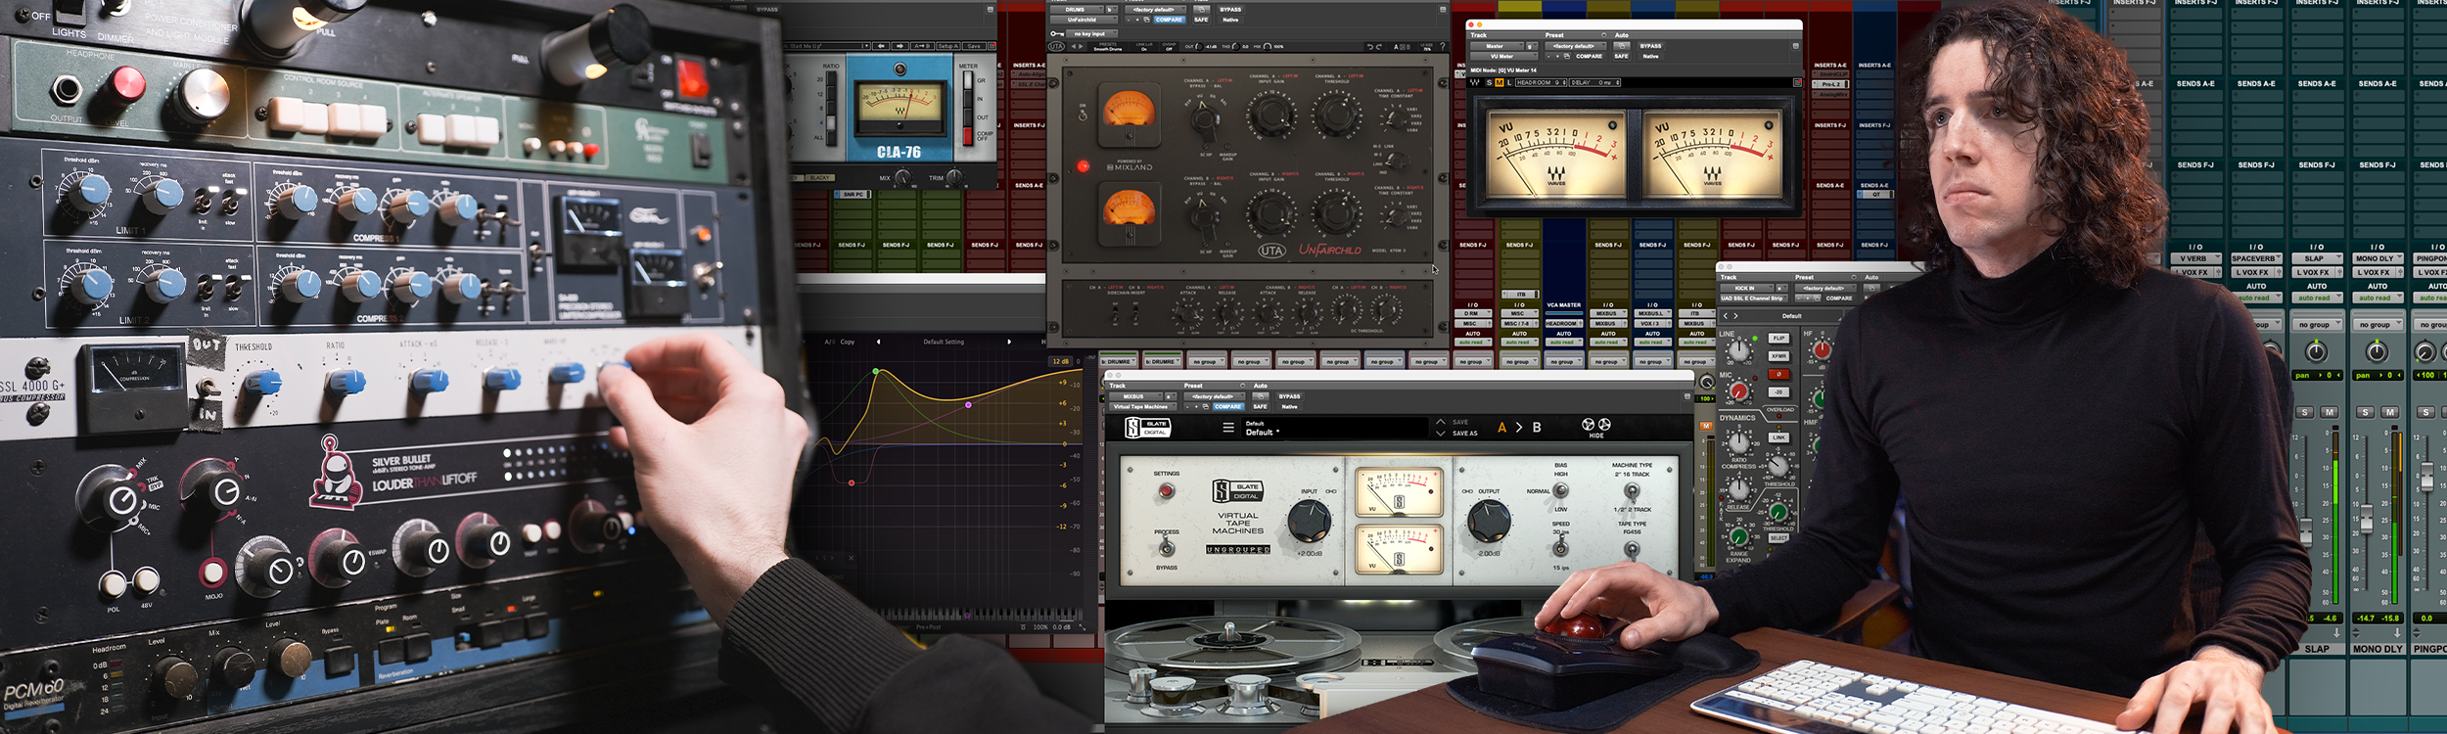Viewport: 2447px width, 734px height.
Task: Flip the MACHINE TYPE switch
Action: click(x=1632, y=491)
